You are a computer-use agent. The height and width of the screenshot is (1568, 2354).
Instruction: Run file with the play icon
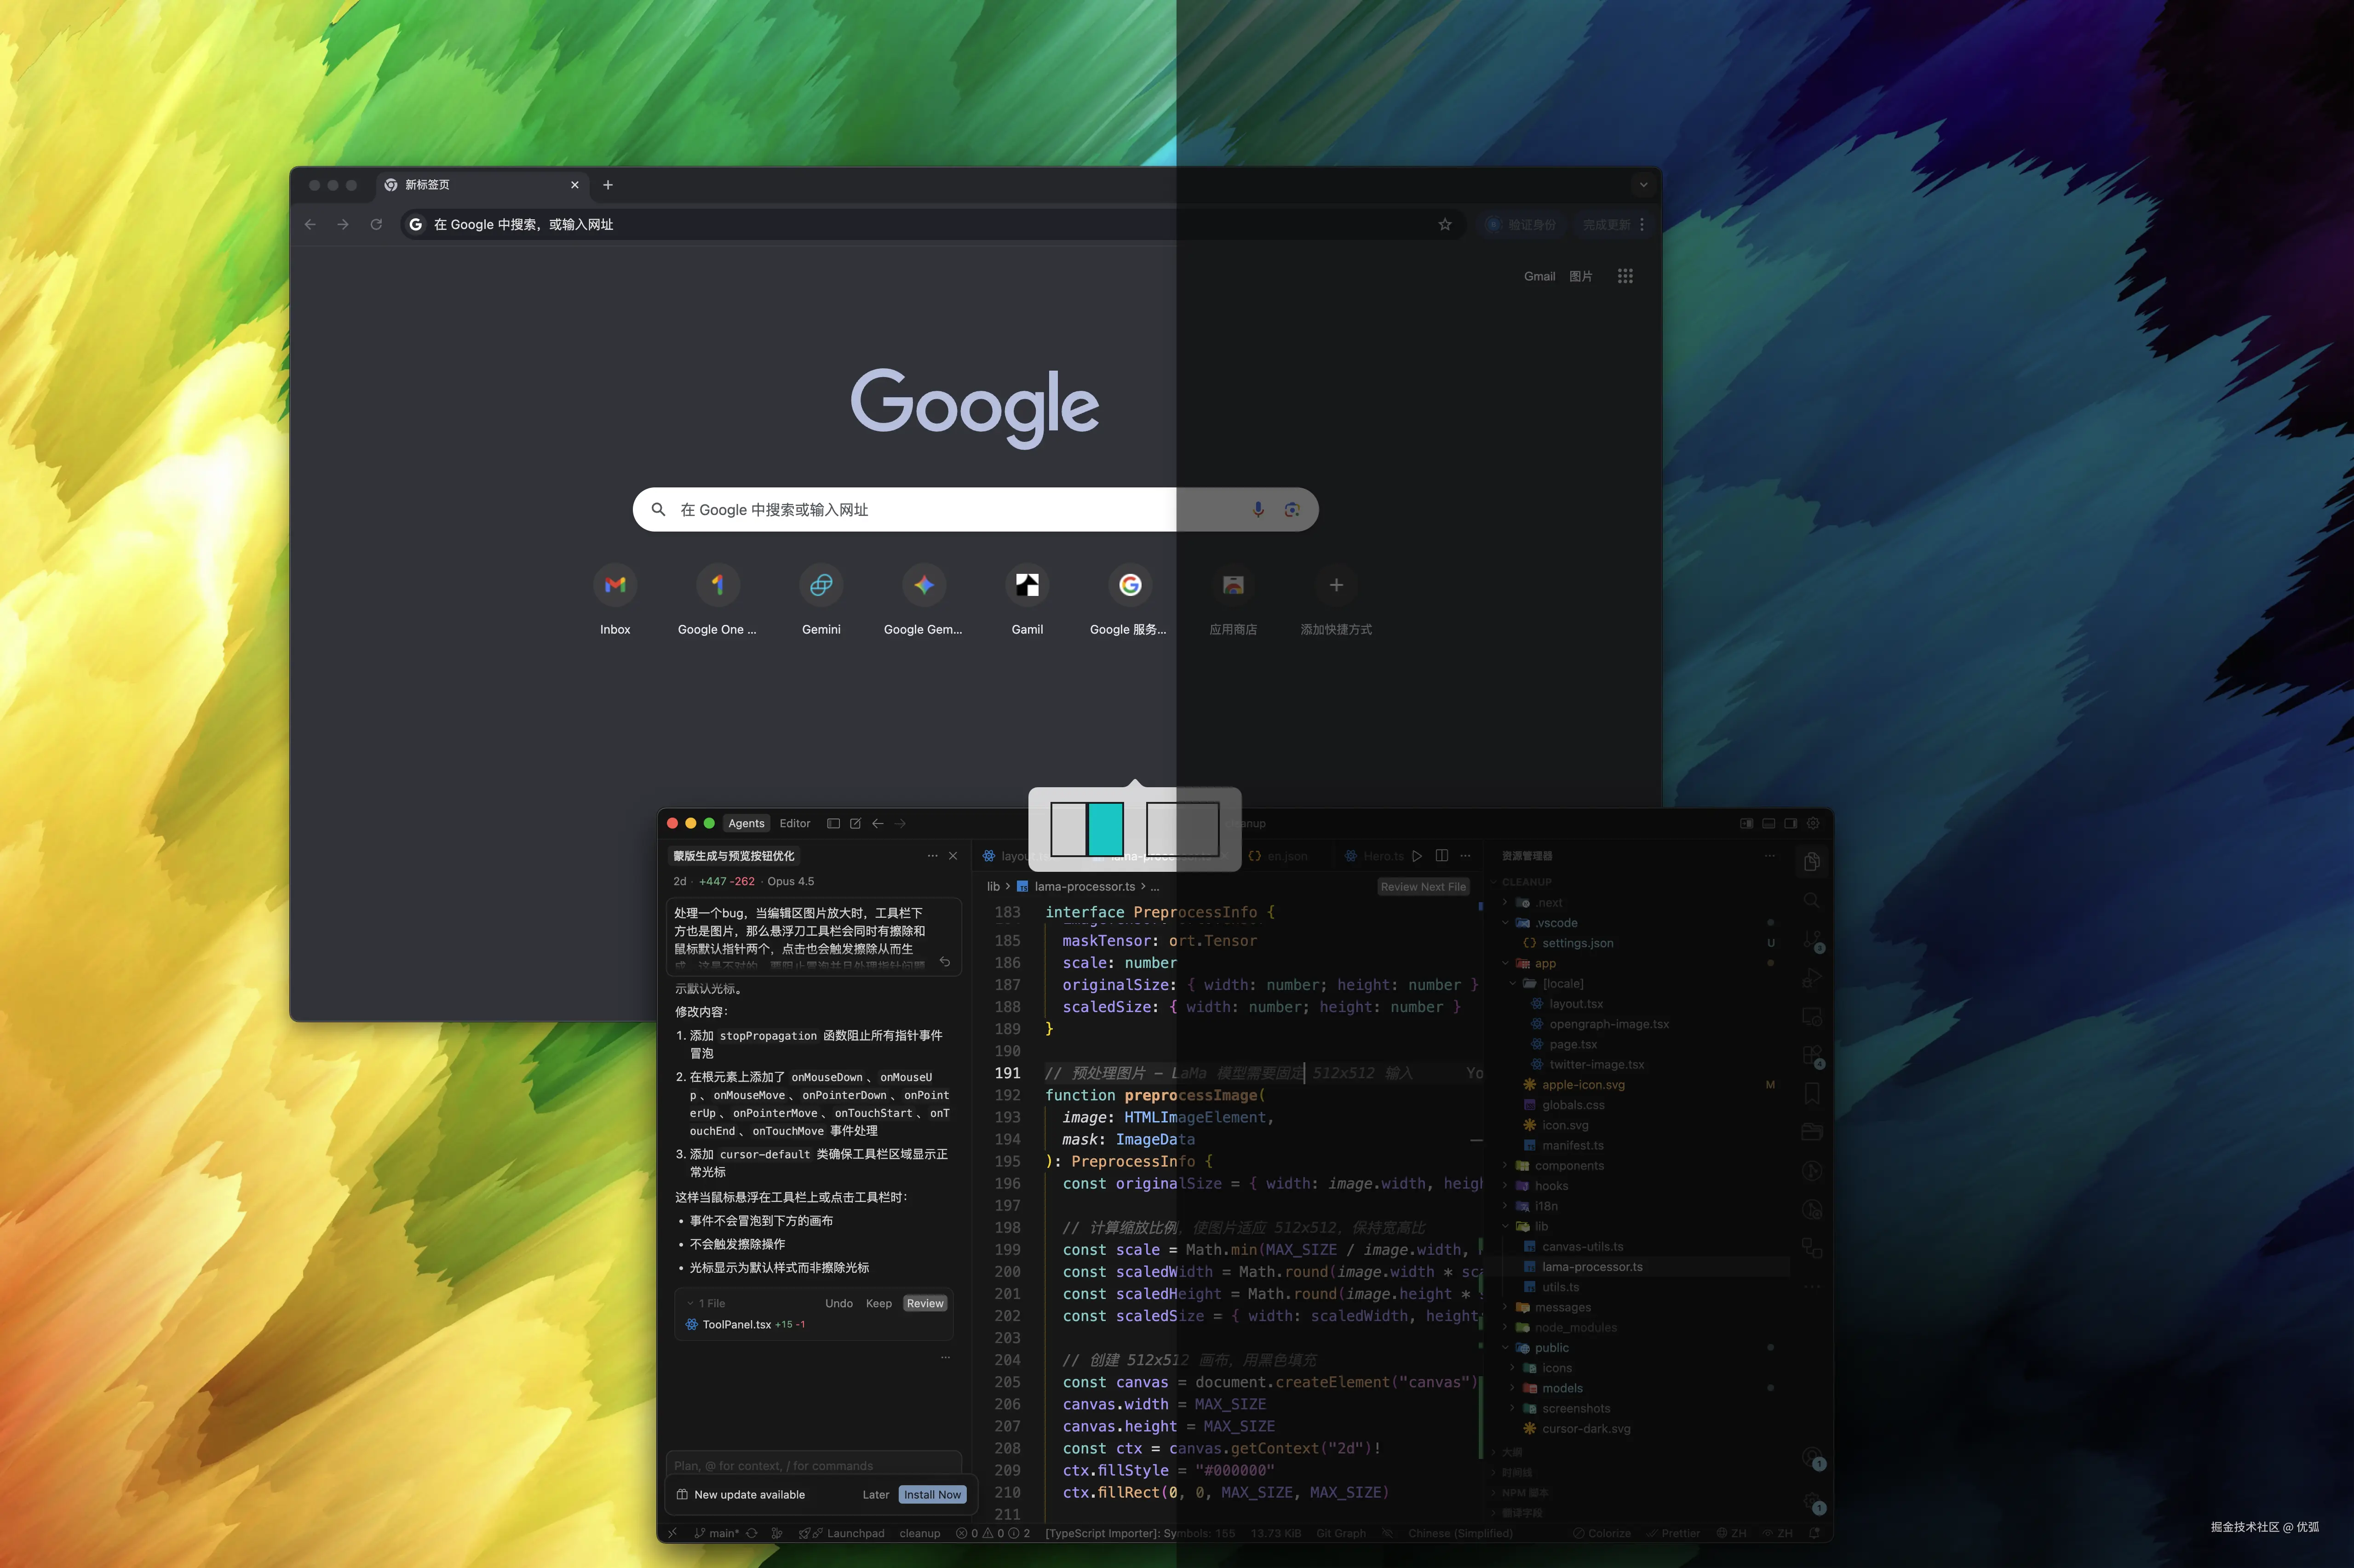(x=1417, y=856)
